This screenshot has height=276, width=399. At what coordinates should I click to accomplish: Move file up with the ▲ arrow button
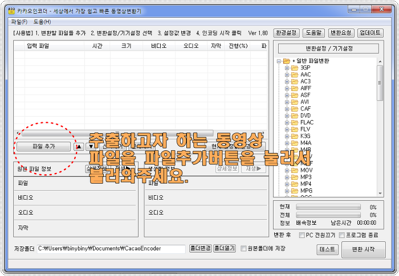(x=79, y=146)
